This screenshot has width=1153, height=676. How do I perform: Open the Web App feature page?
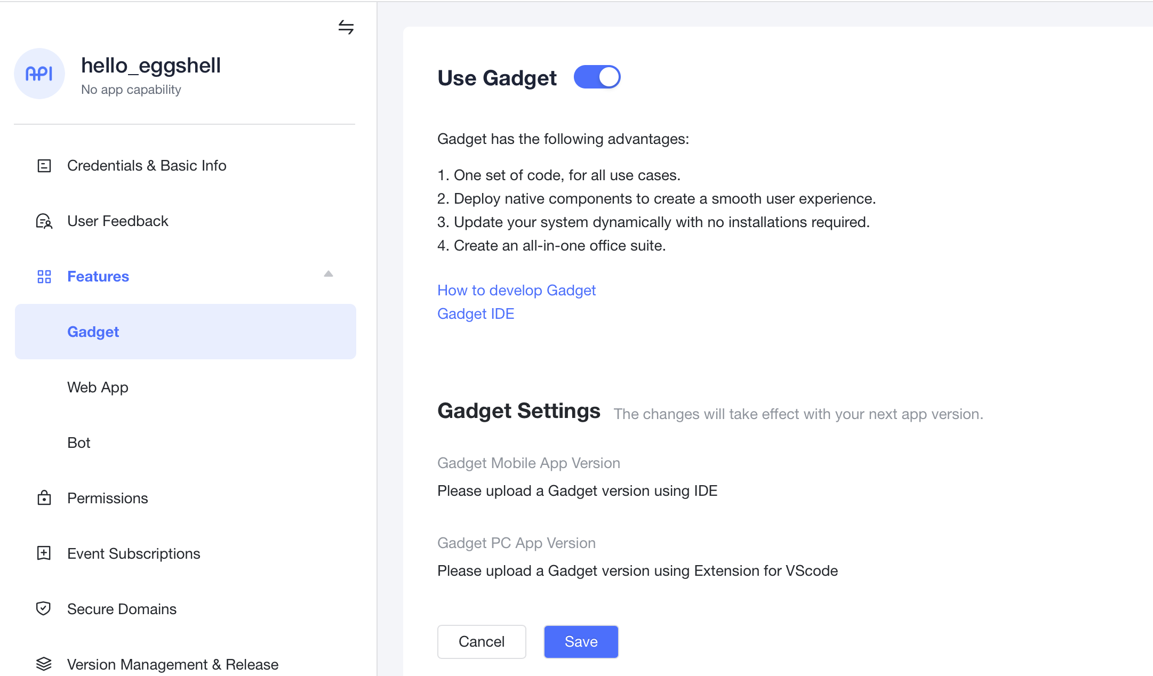click(x=98, y=387)
